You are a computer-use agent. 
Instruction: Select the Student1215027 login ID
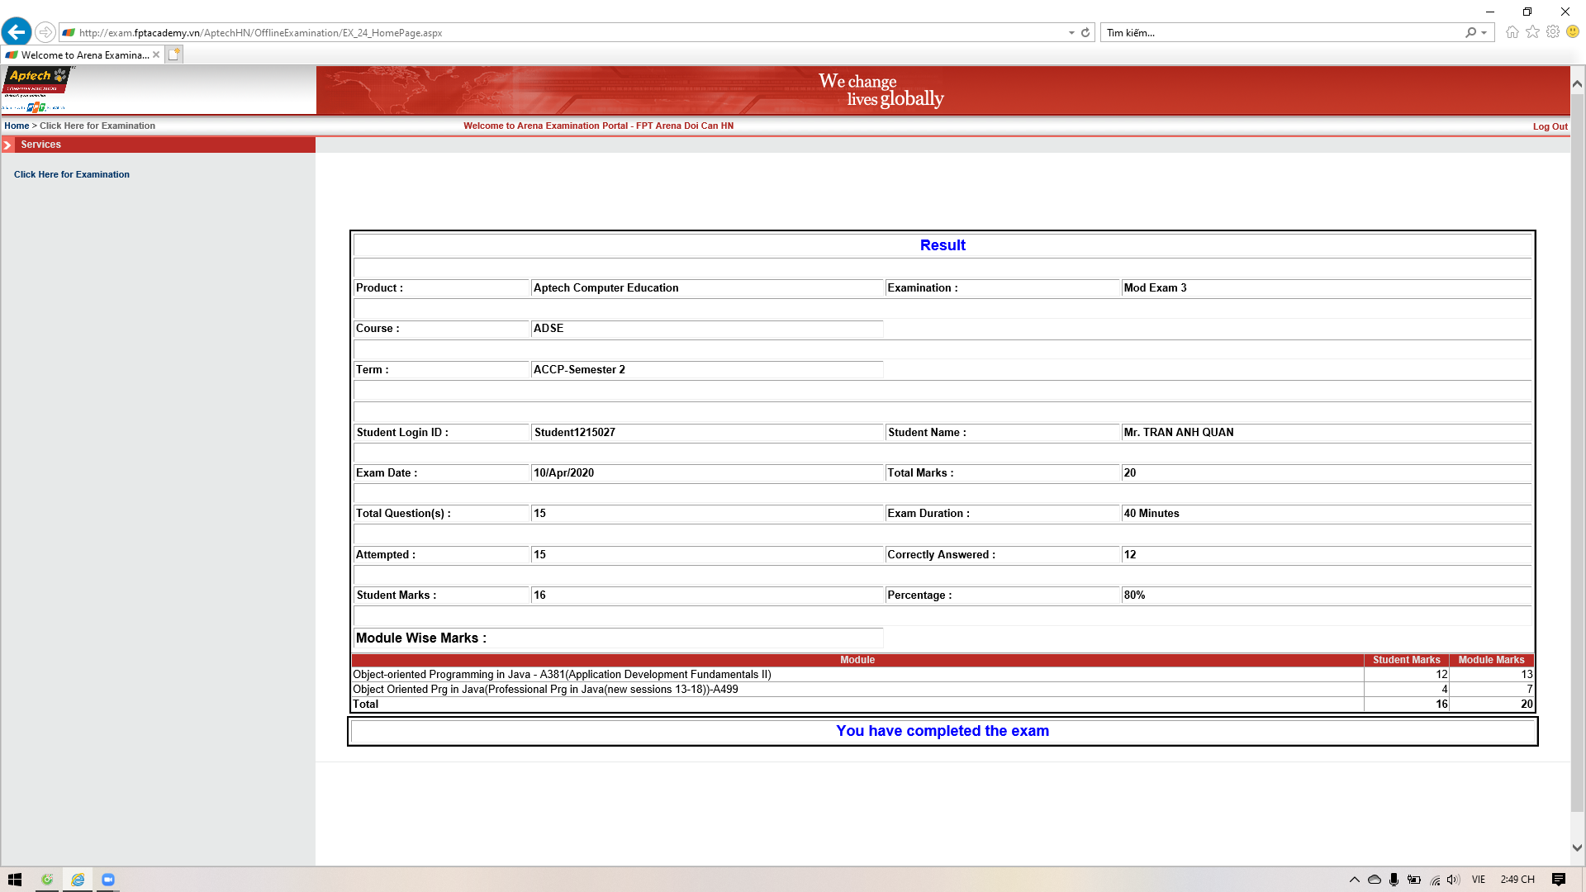tap(574, 433)
